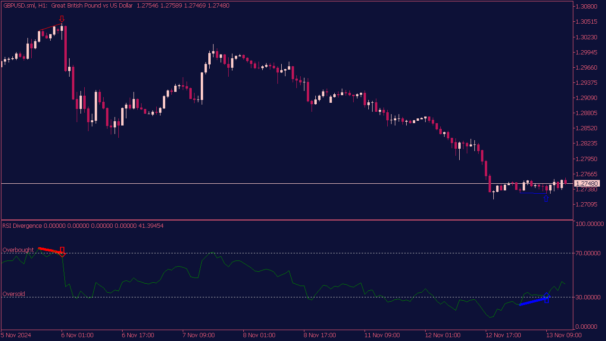Click the 8 Nov 17:00 time label
The image size is (606, 341).
[x=320, y=335]
